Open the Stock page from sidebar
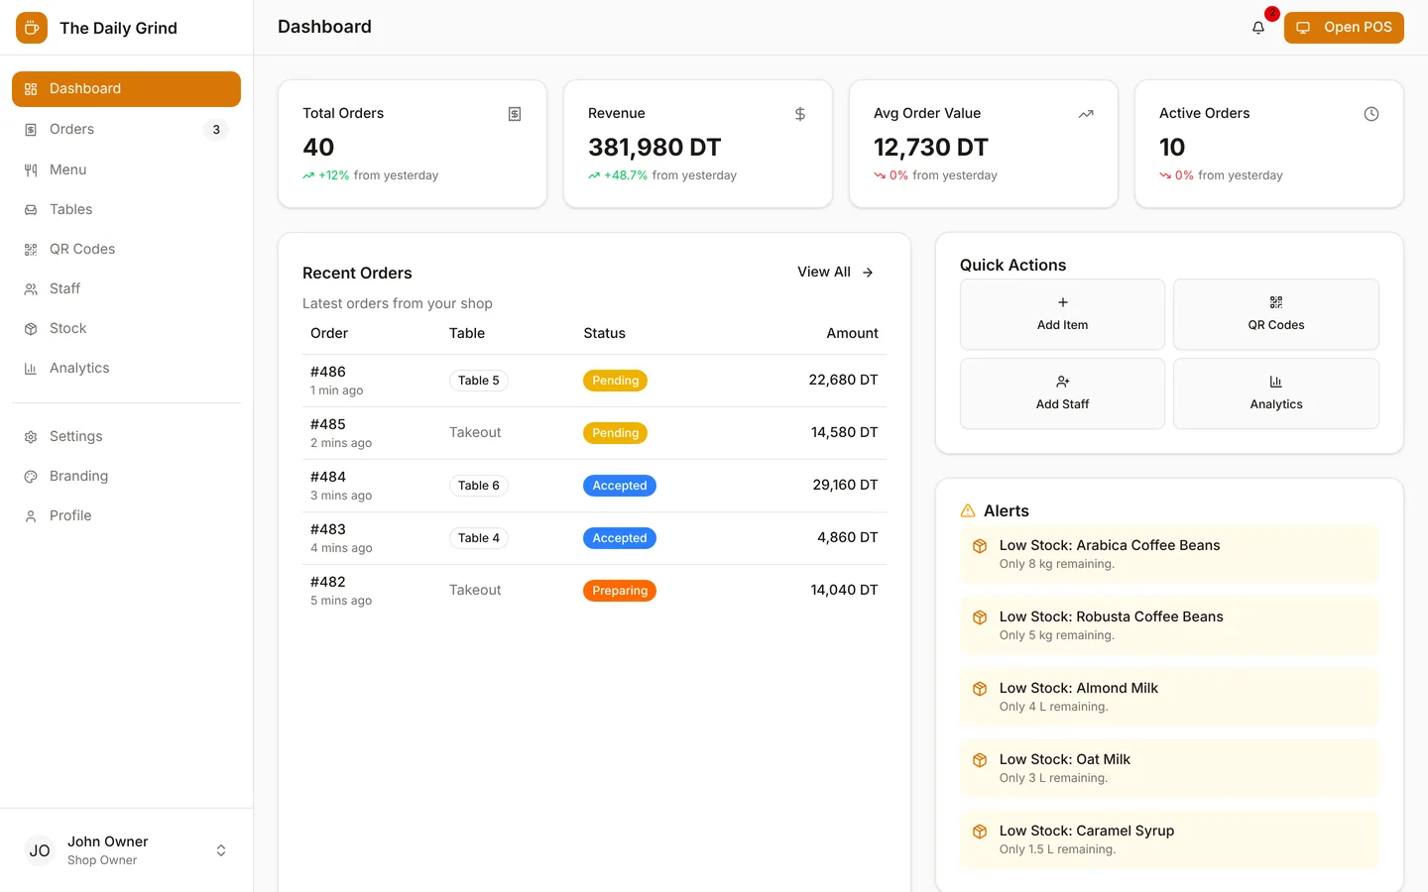Viewport: 1428px width, 892px height. click(x=126, y=328)
